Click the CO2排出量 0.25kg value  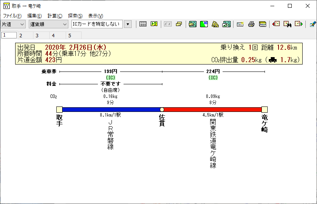coord(236,60)
